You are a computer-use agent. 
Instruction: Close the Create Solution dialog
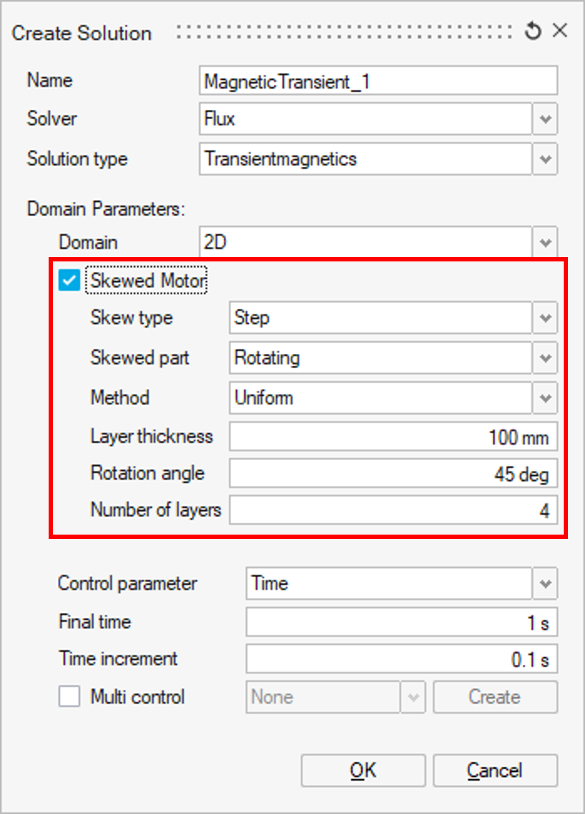tap(560, 31)
